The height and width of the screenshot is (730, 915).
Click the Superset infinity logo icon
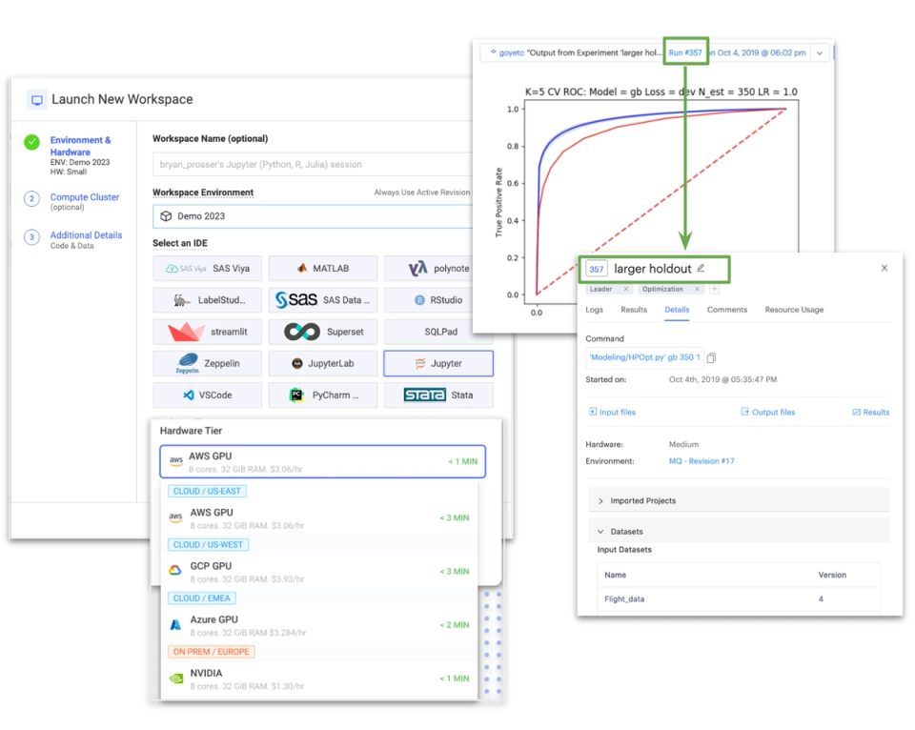point(302,332)
